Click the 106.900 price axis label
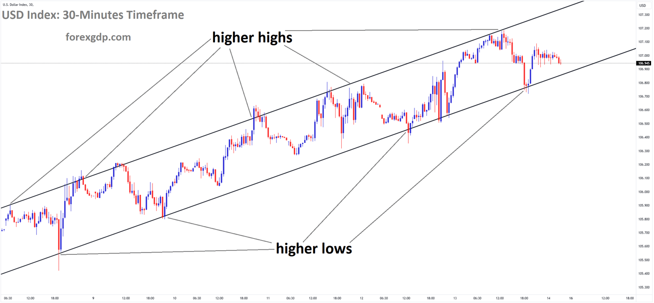 644,69
